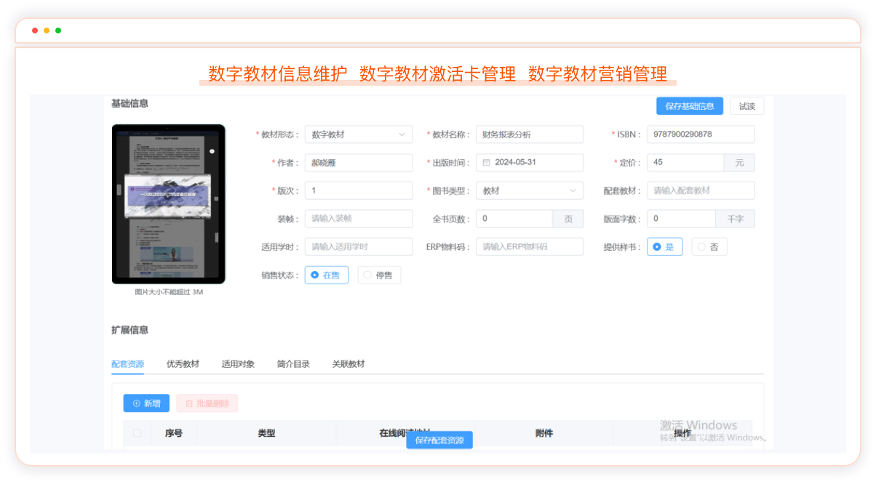Click 保存配套资源 button
The width and height of the screenshot is (876, 484).
(439, 440)
